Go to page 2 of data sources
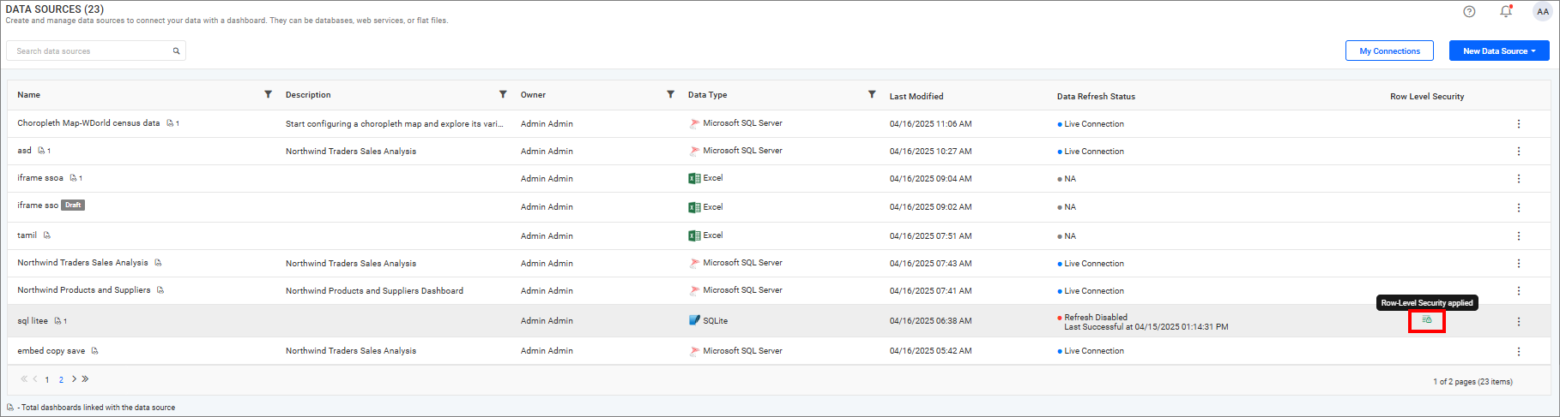The width and height of the screenshot is (1560, 417). tap(61, 379)
